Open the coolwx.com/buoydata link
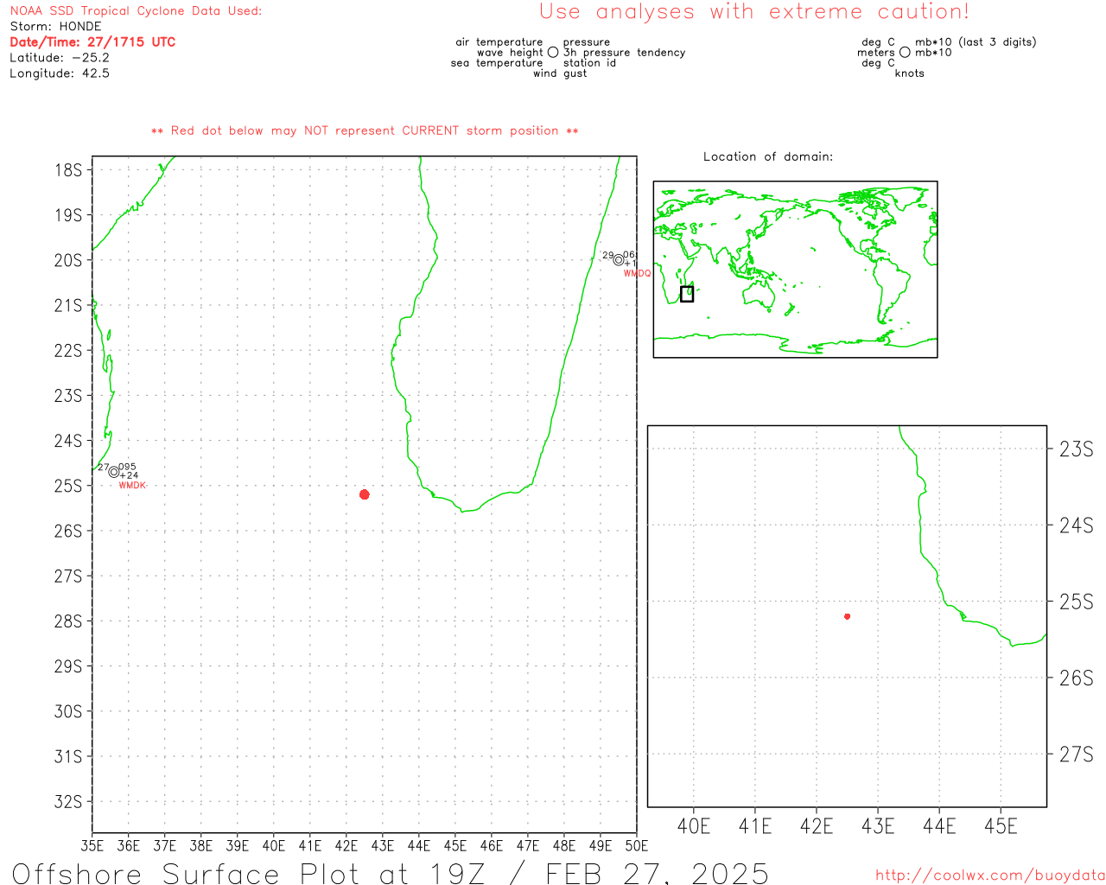This screenshot has width=1106, height=885. 990,875
